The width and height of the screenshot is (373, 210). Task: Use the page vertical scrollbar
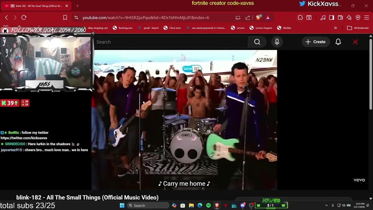(371, 74)
